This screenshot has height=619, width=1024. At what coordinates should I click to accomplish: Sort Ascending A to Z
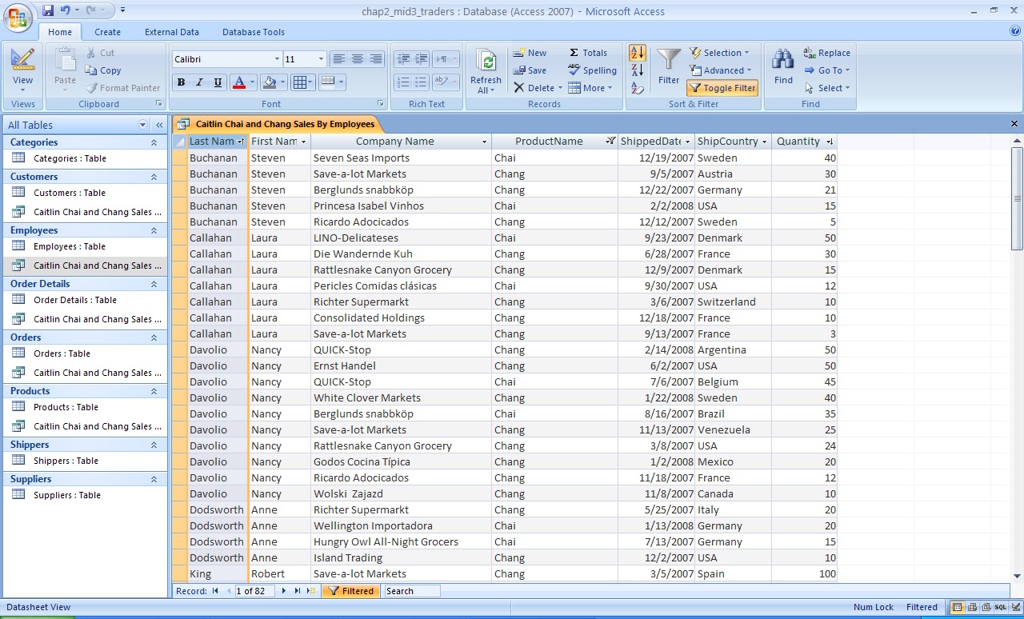(638, 53)
